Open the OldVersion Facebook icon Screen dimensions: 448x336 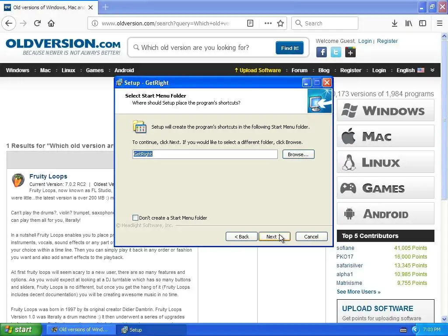pos(322,52)
